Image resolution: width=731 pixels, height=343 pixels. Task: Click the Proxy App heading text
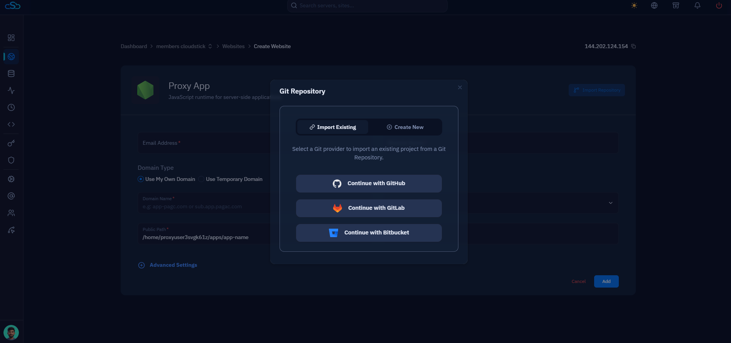tap(189, 86)
